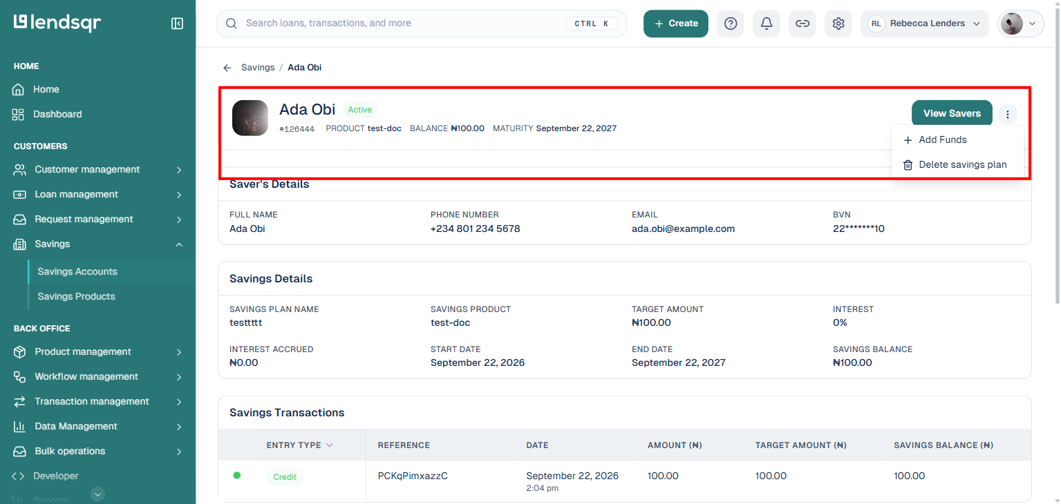This screenshot has height=504, width=1061.
Task: Click the View Savers button
Action: point(952,114)
